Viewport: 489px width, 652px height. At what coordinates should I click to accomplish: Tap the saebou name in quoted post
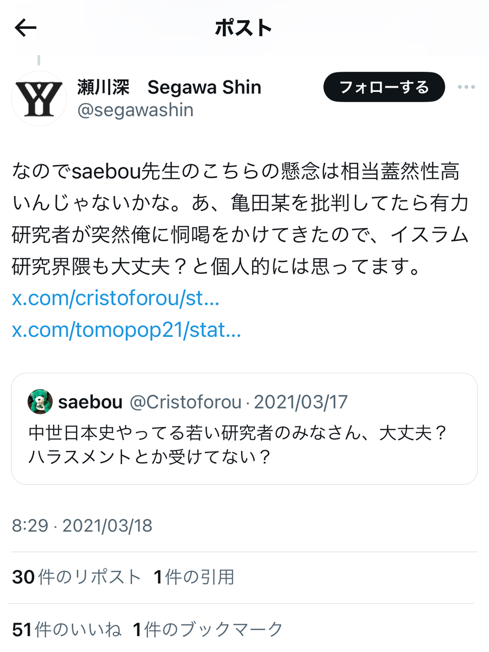(90, 402)
